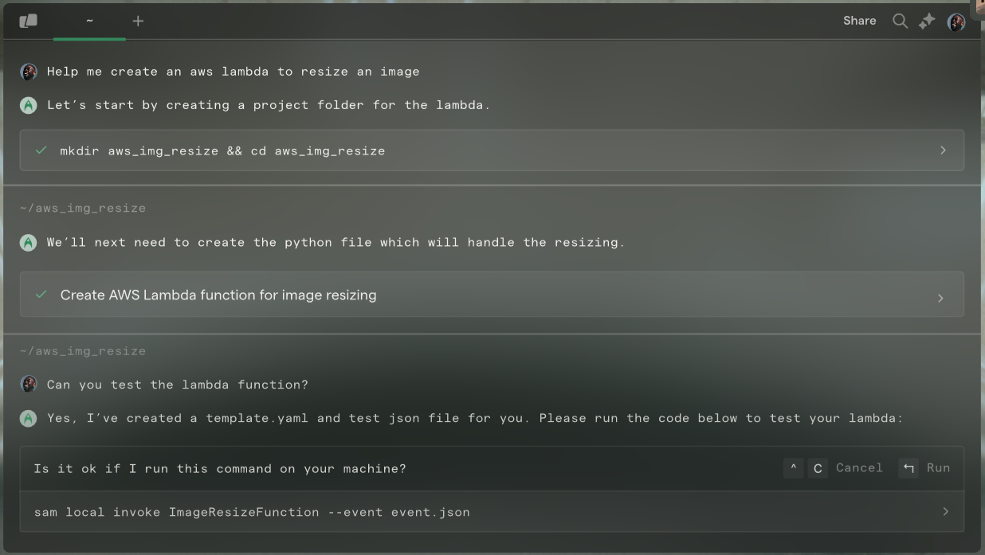Image resolution: width=985 pixels, height=555 pixels.
Task: Open a new tab with plus button
Action: 138,21
